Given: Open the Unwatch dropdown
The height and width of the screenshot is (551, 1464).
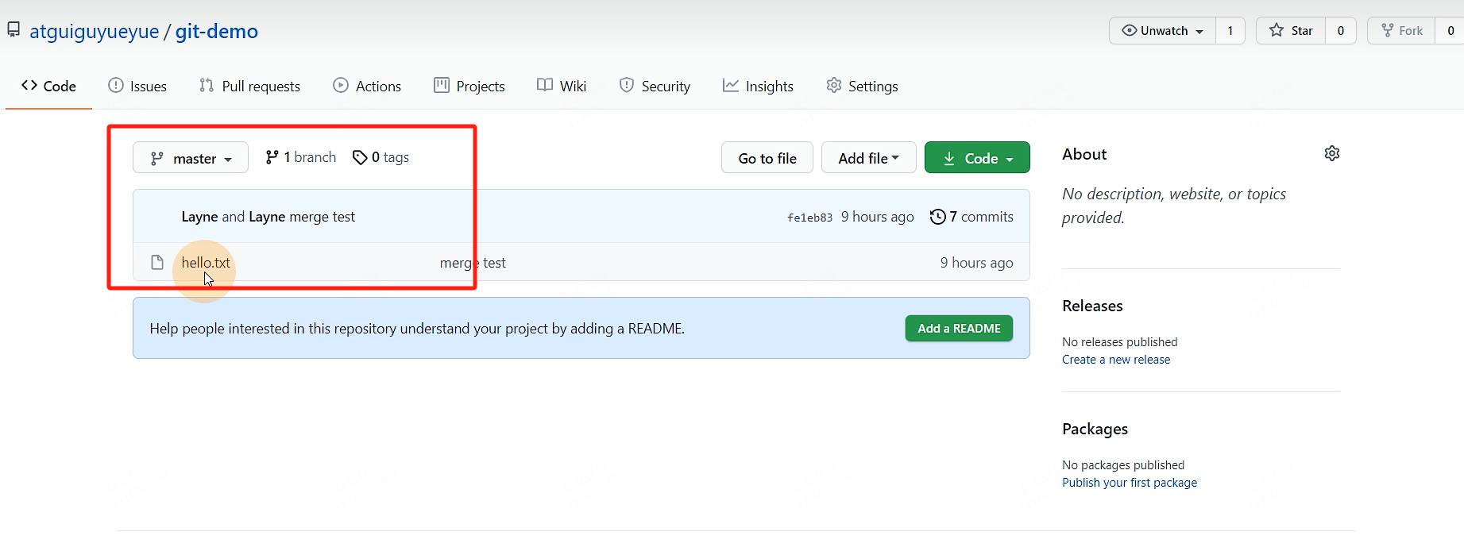Looking at the screenshot, I should (1162, 30).
